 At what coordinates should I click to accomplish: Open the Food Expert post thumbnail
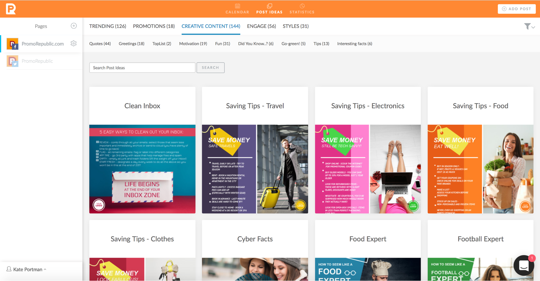368,269
